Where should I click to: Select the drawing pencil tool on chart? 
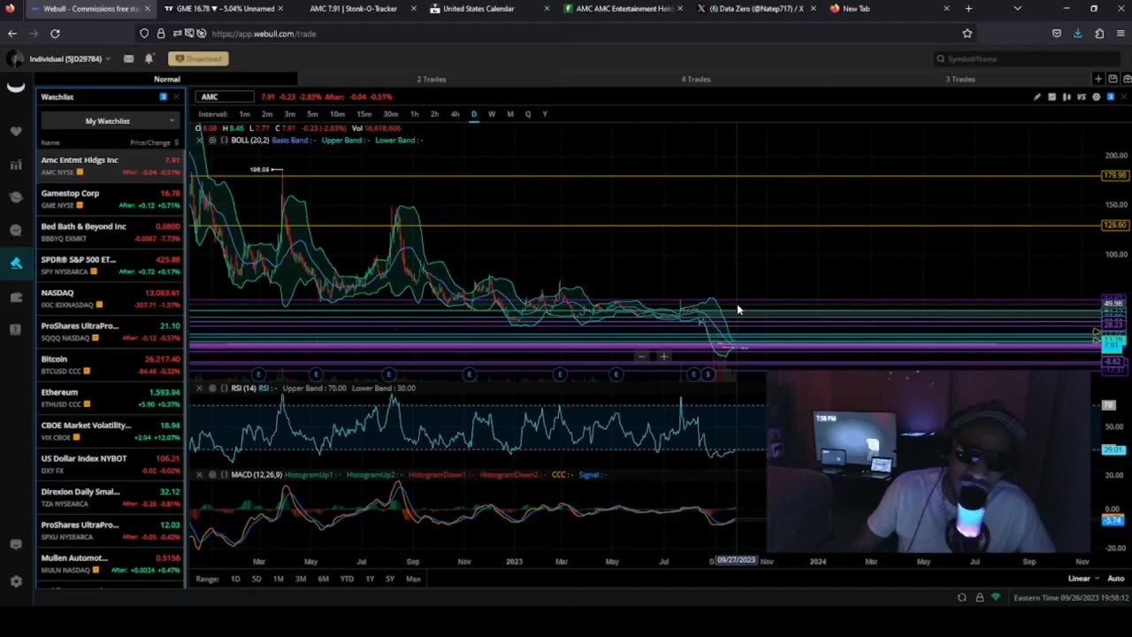tap(1037, 96)
